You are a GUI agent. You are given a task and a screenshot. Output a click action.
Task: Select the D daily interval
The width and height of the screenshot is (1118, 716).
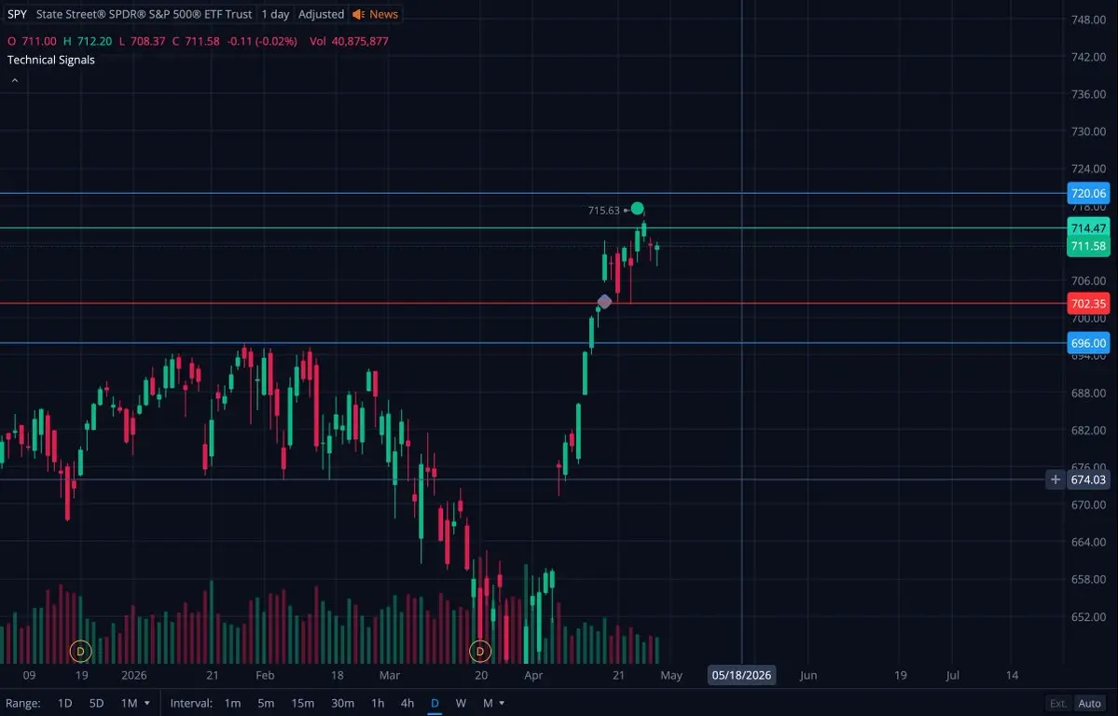[435, 703]
